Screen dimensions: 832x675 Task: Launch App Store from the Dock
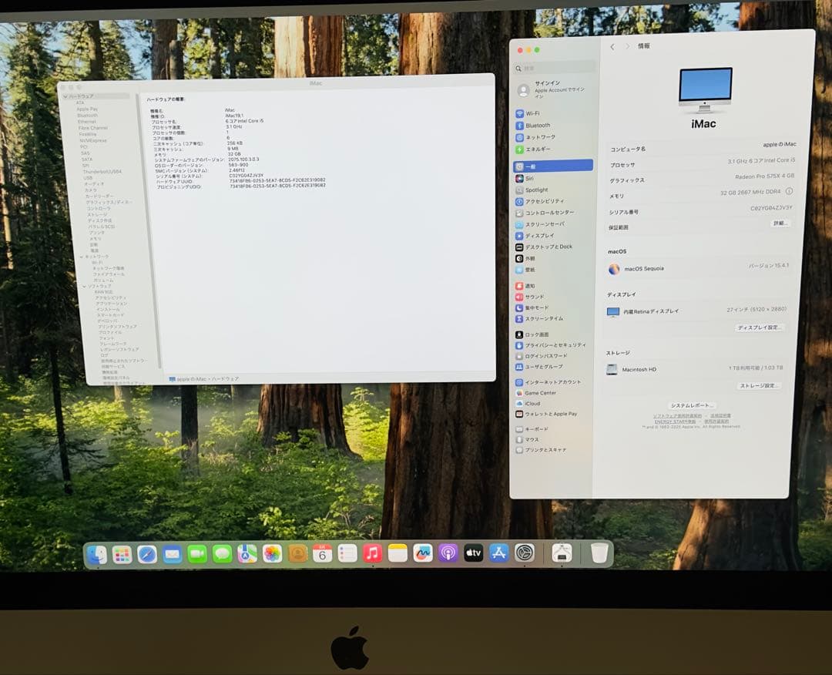pyautogui.click(x=499, y=552)
